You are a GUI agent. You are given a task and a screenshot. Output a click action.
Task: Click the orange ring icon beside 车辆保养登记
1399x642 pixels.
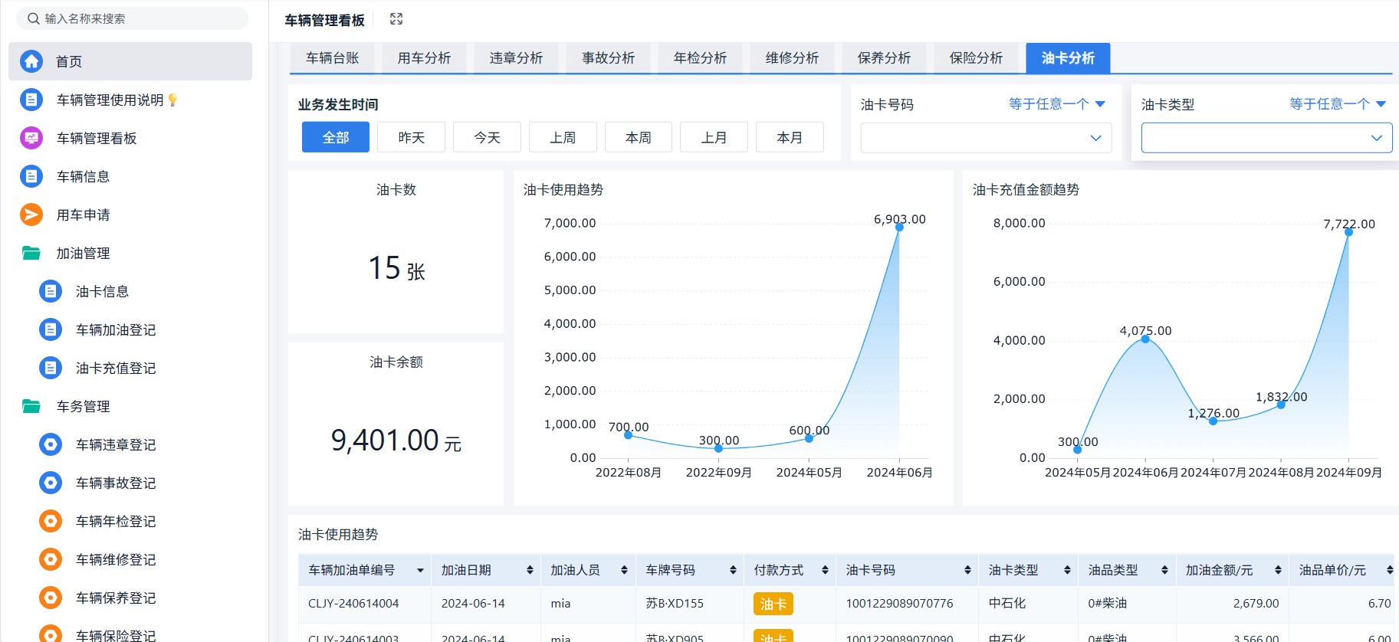pos(51,598)
